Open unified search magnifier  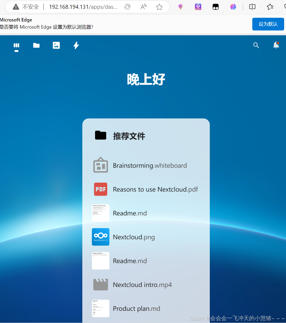[256, 45]
